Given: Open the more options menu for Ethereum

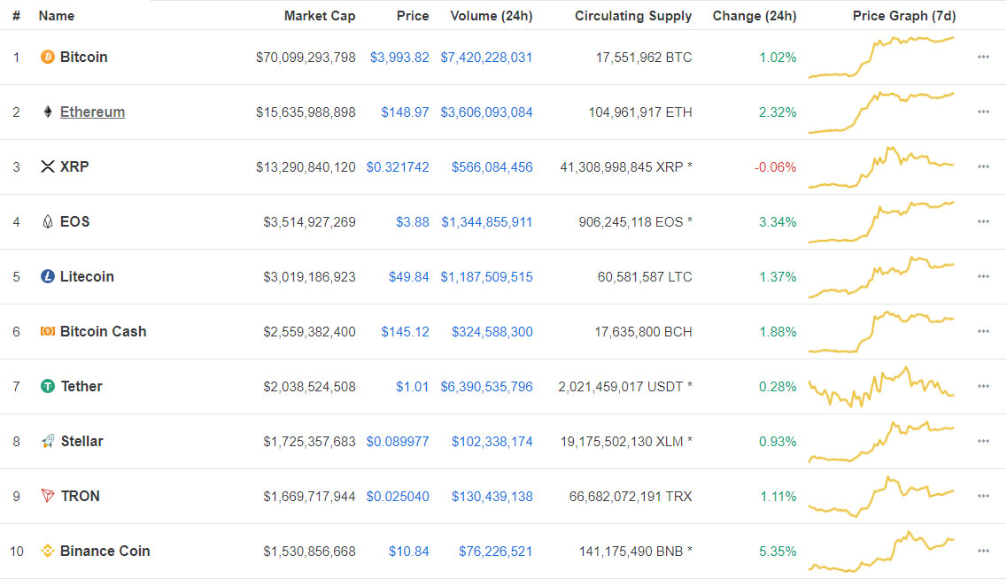Looking at the screenshot, I should 983,112.
